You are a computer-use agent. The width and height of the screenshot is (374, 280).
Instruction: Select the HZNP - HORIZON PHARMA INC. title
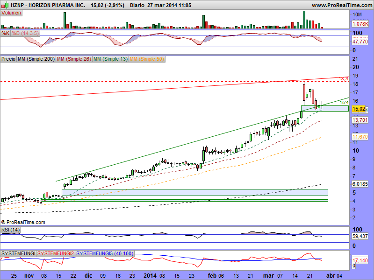coord(48,5)
